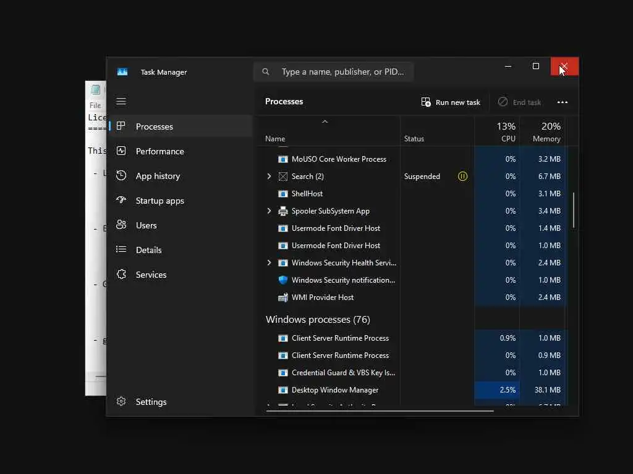The width and height of the screenshot is (633, 474).
Task: Open the Settings page
Action: point(181,401)
